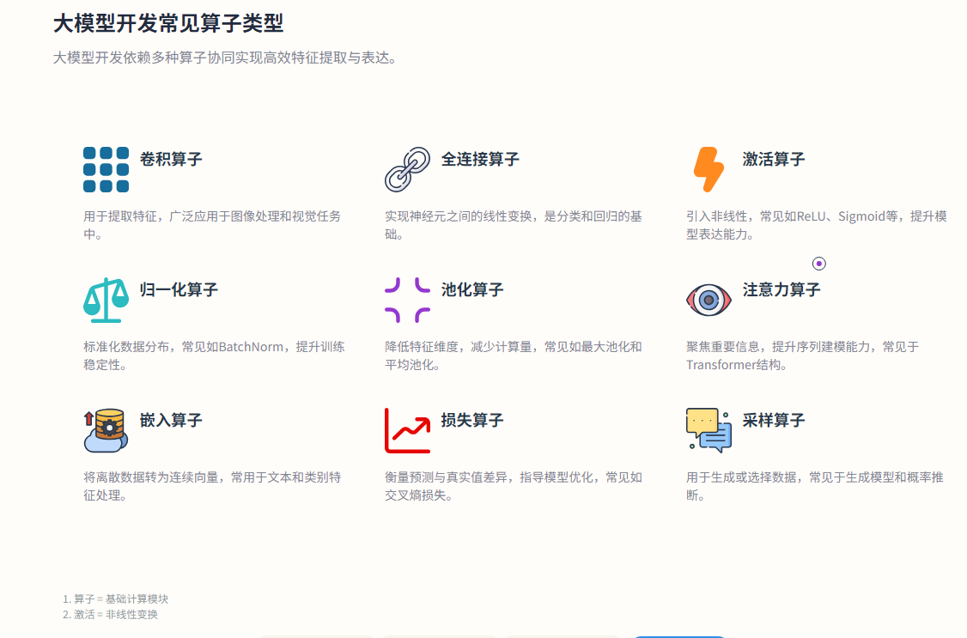Click the database cloud embedding icon
Viewport: 967px width, 638px height.
(x=106, y=430)
